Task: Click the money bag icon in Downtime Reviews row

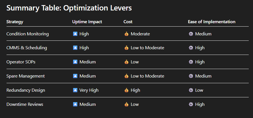Action: coord(126,104)
